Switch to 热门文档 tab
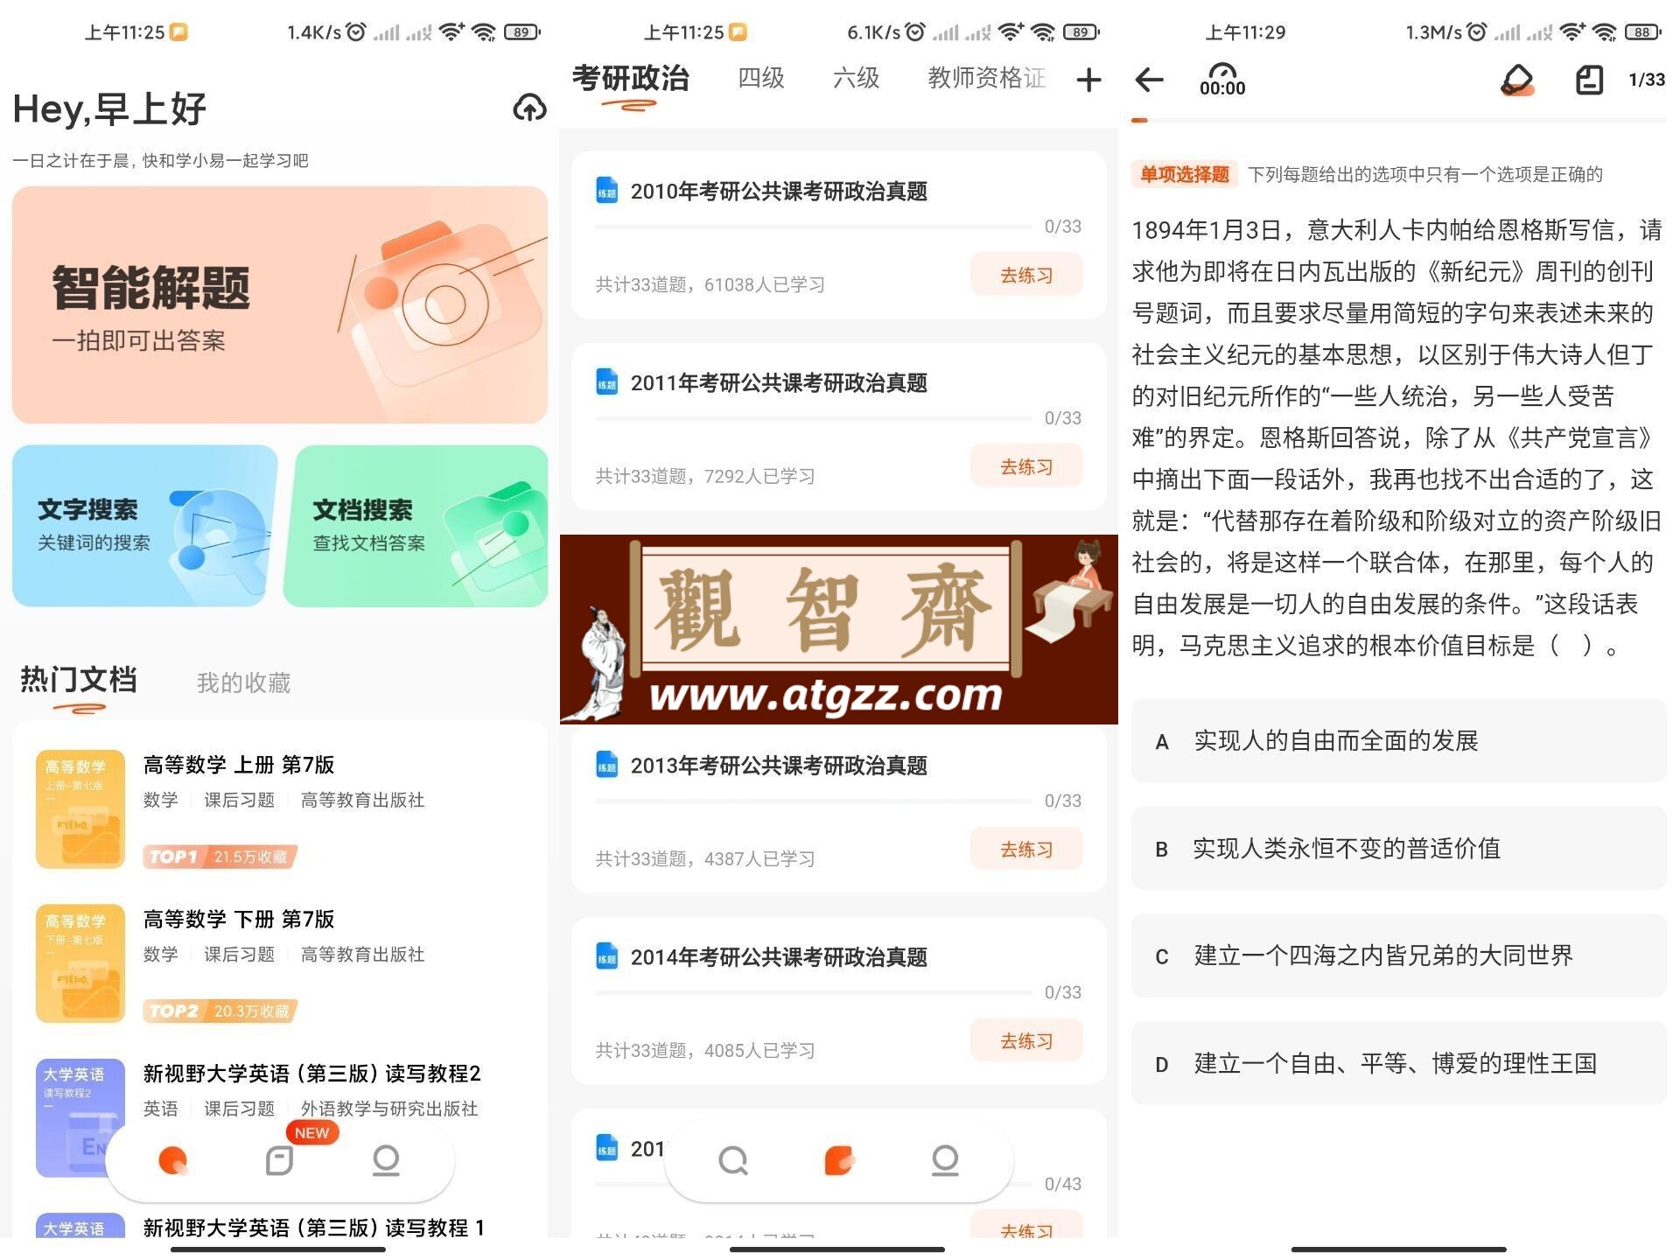Image resolution: width=1680 pixels, height=1260 pixels. point(79,680)
